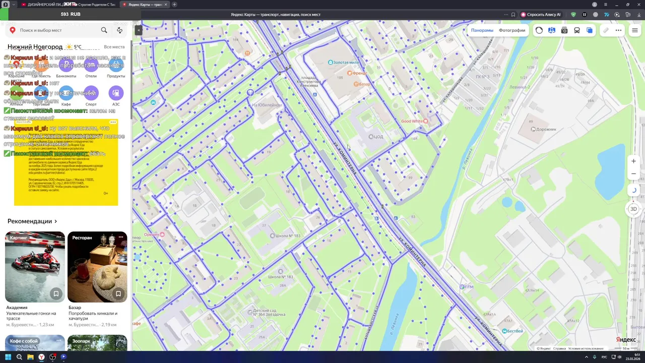Collapse the left sidebar with arrow handle
The image size is (645, 363).
point(138,30)
